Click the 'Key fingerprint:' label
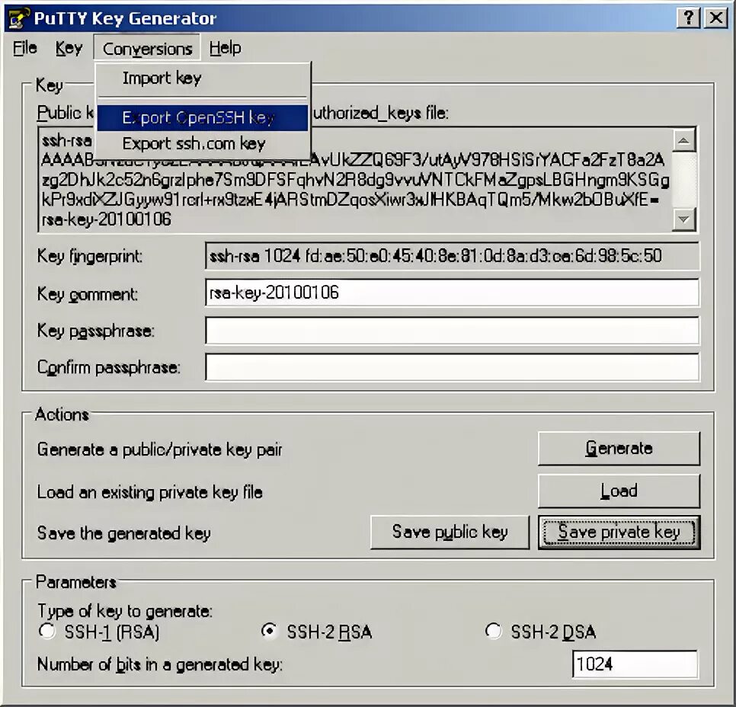Screen dimensions: 736x707 point(90,256)
